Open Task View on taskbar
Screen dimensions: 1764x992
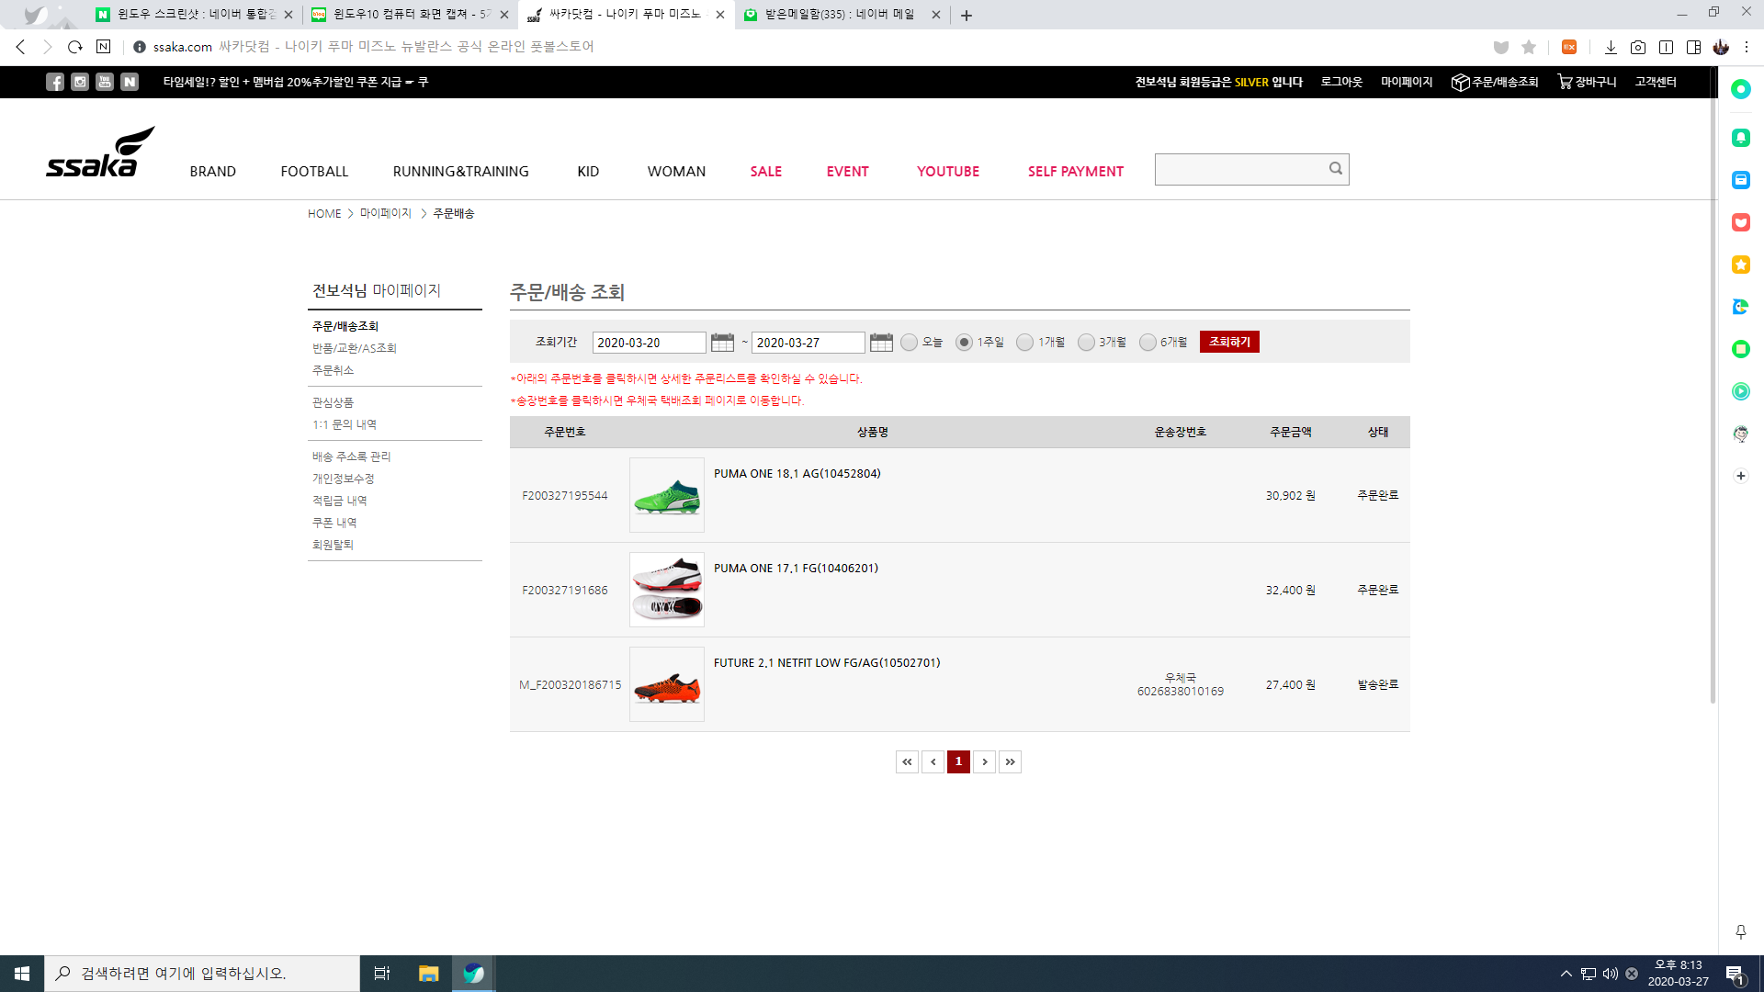pos(382,974)
